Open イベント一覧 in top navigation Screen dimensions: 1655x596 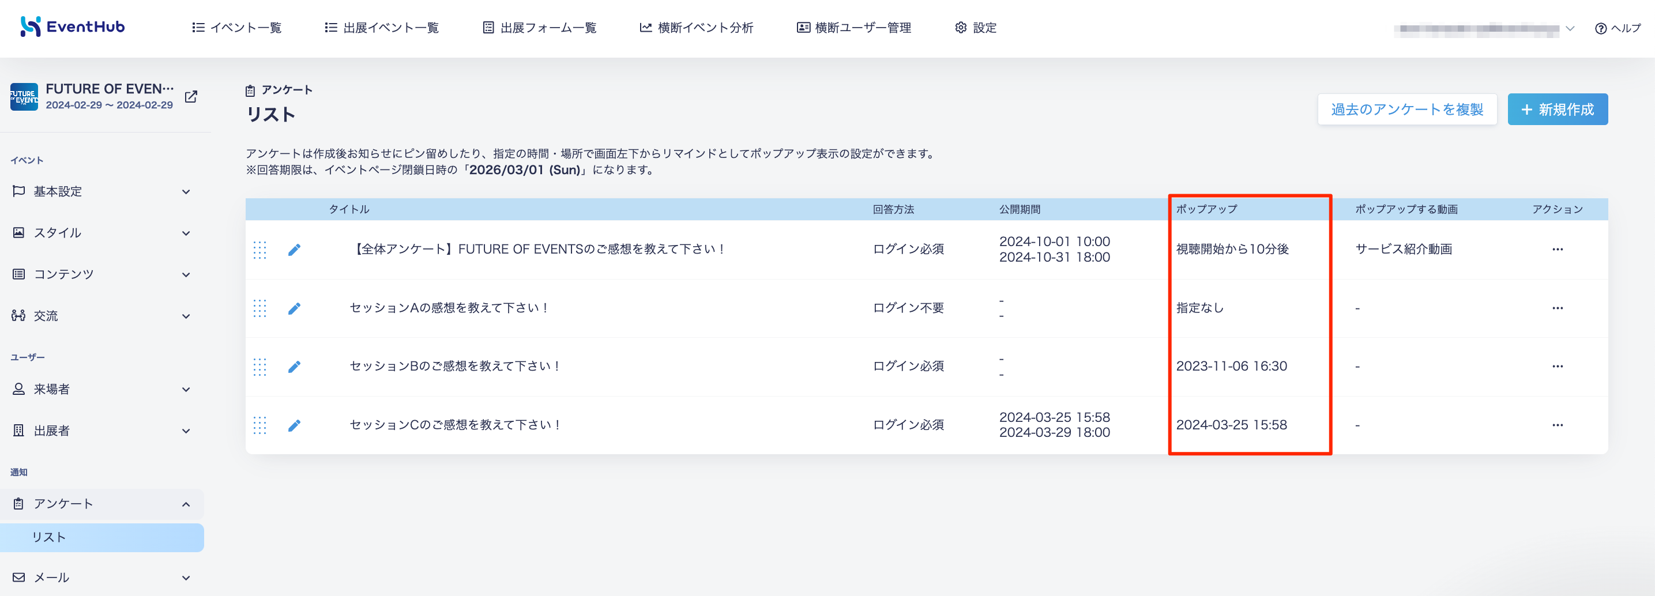237,28
